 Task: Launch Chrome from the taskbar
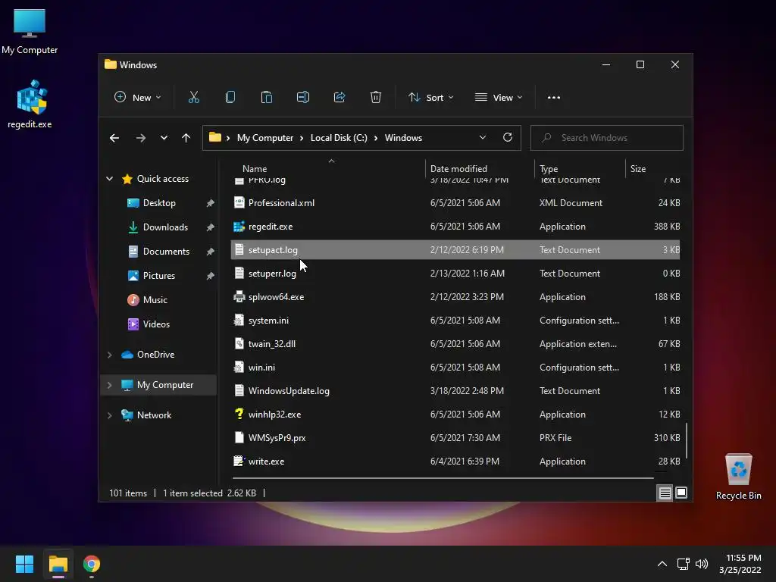click(x=92, y=564)
